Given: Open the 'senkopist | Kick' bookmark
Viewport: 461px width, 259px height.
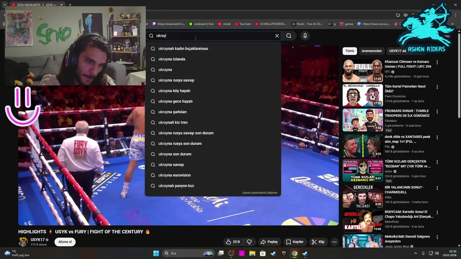Looking at the screenshot, I should pos(201,24).
